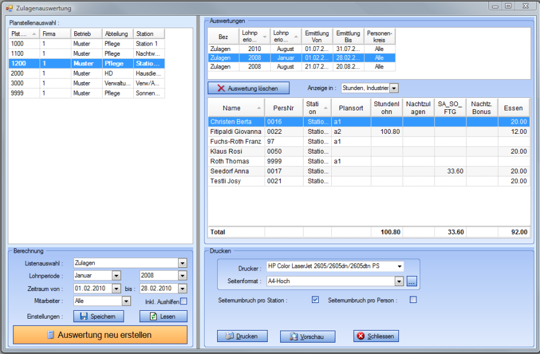Viewport: 540px width, 354px height.
Task: Open the Seitenformat browse button with dots
Action: [x=411, y=281]
